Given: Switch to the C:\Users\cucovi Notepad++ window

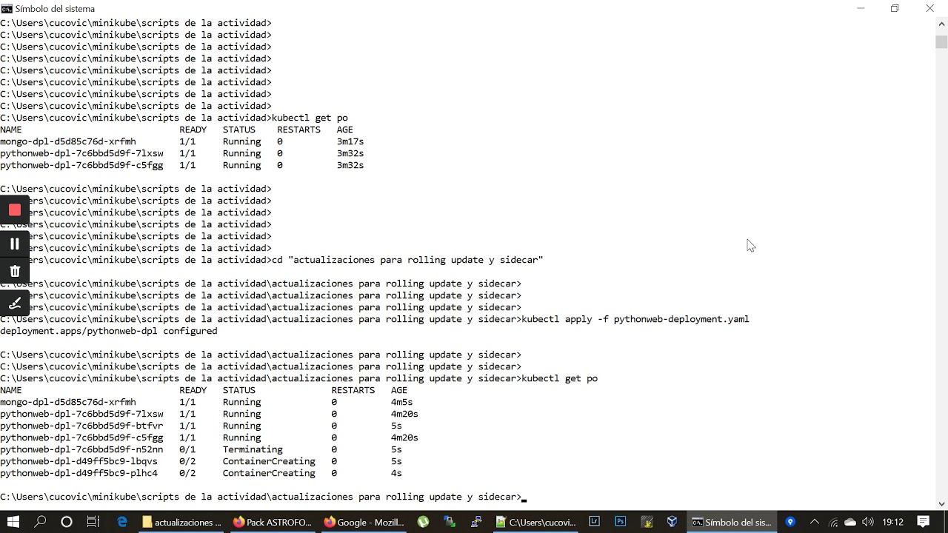Looking at the screenshot, I should (x=535, y=522).
